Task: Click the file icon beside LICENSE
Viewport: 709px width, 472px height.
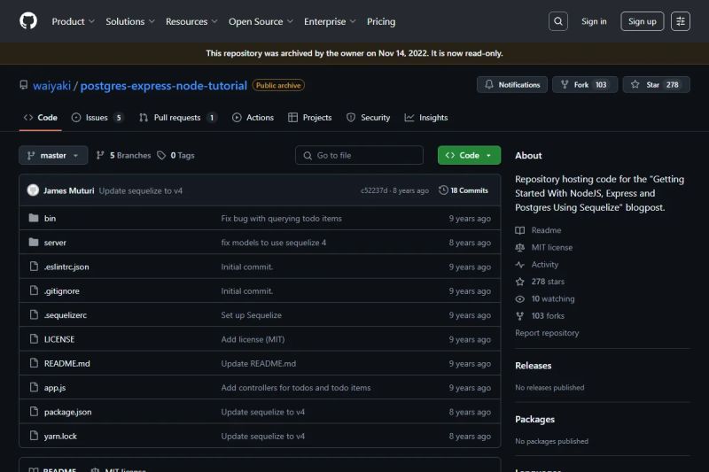Action: [x=34, y=339]
